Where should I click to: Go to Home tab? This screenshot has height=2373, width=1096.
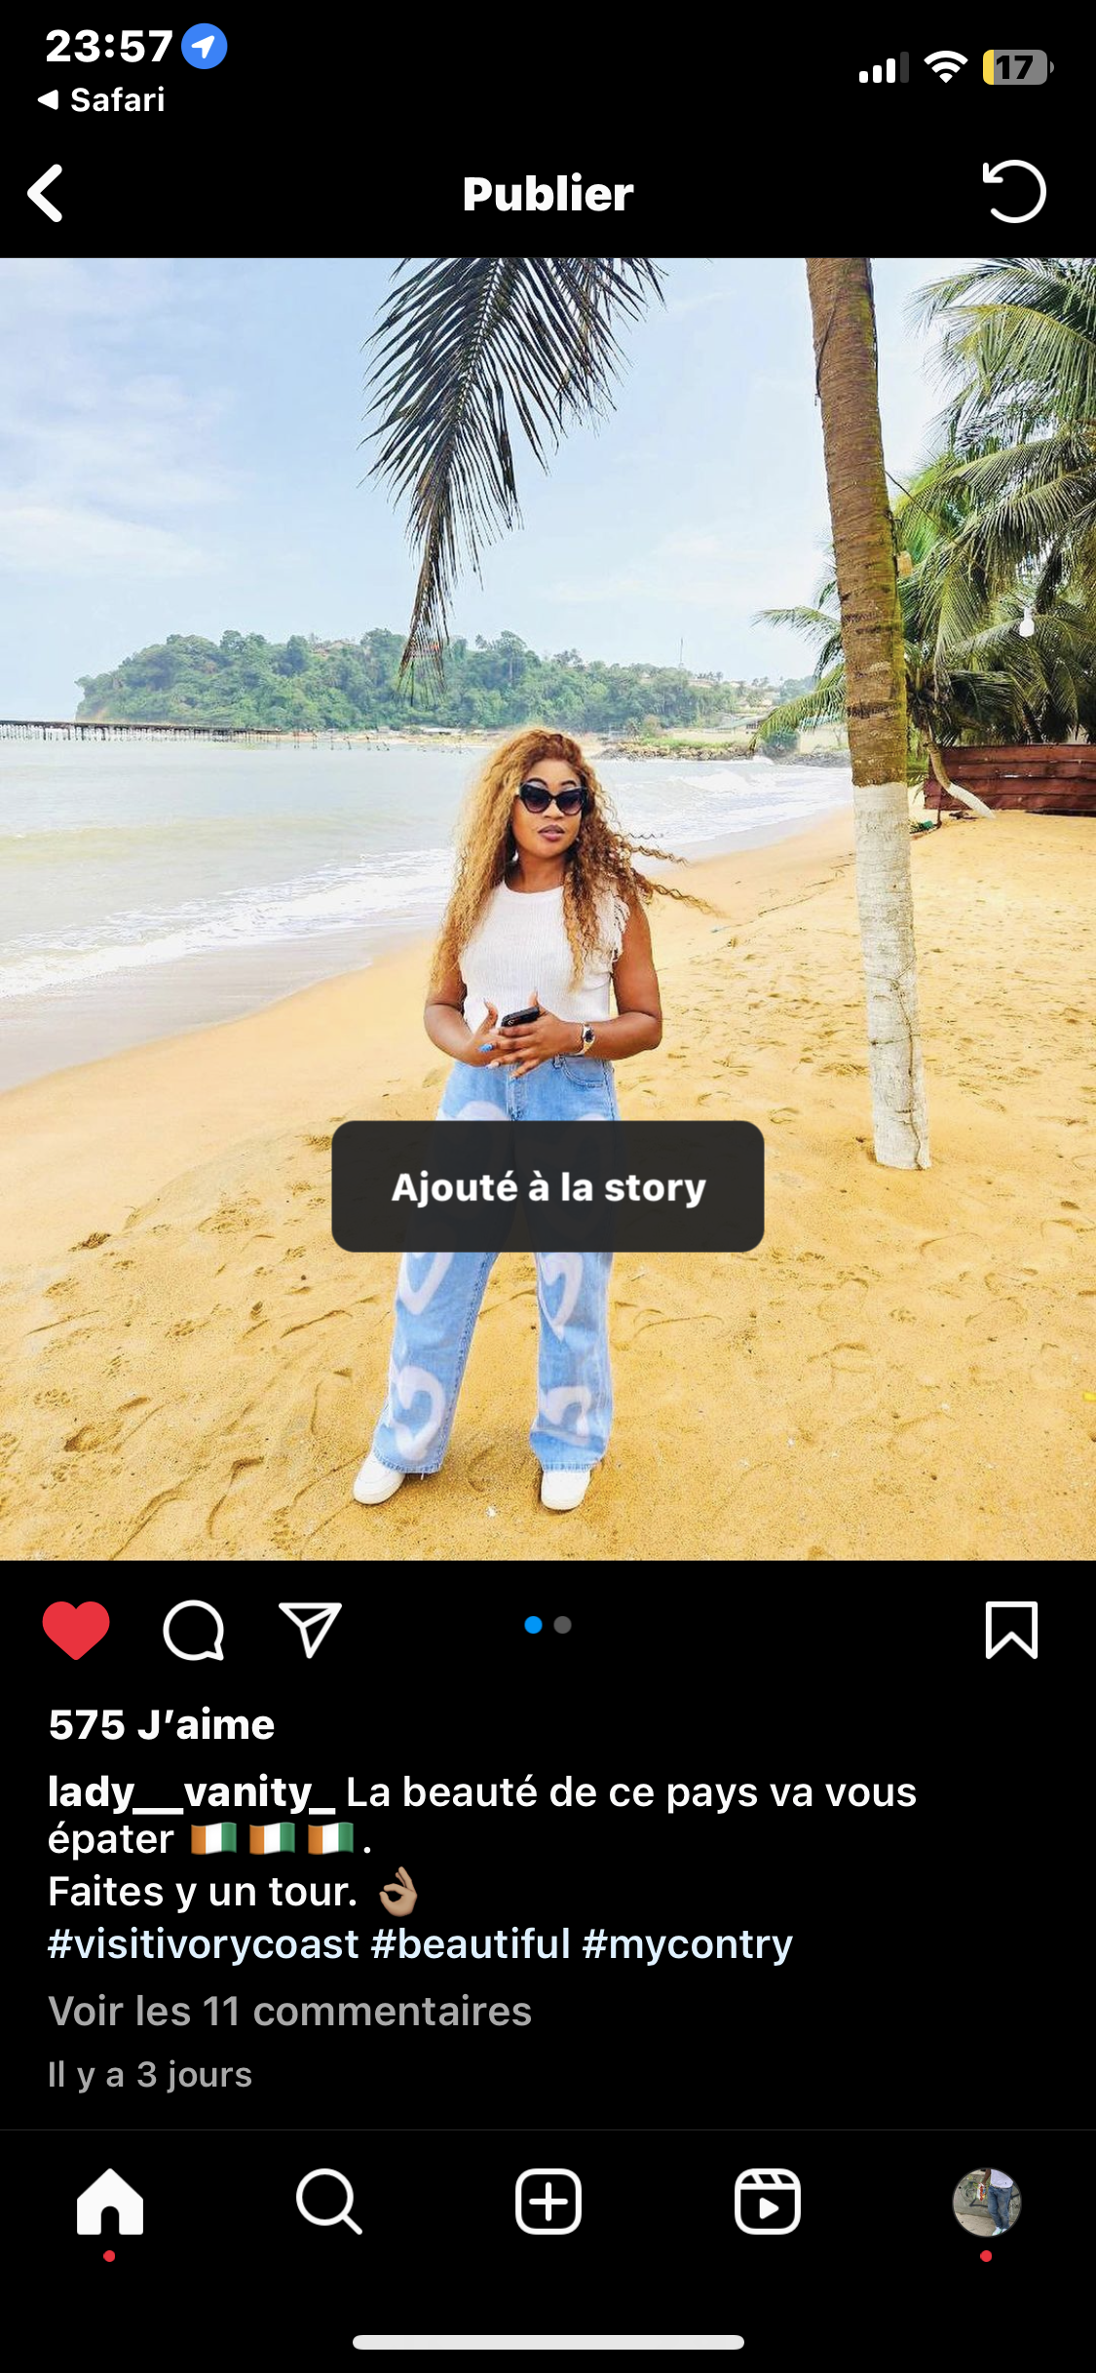[x=110, y=2202]
